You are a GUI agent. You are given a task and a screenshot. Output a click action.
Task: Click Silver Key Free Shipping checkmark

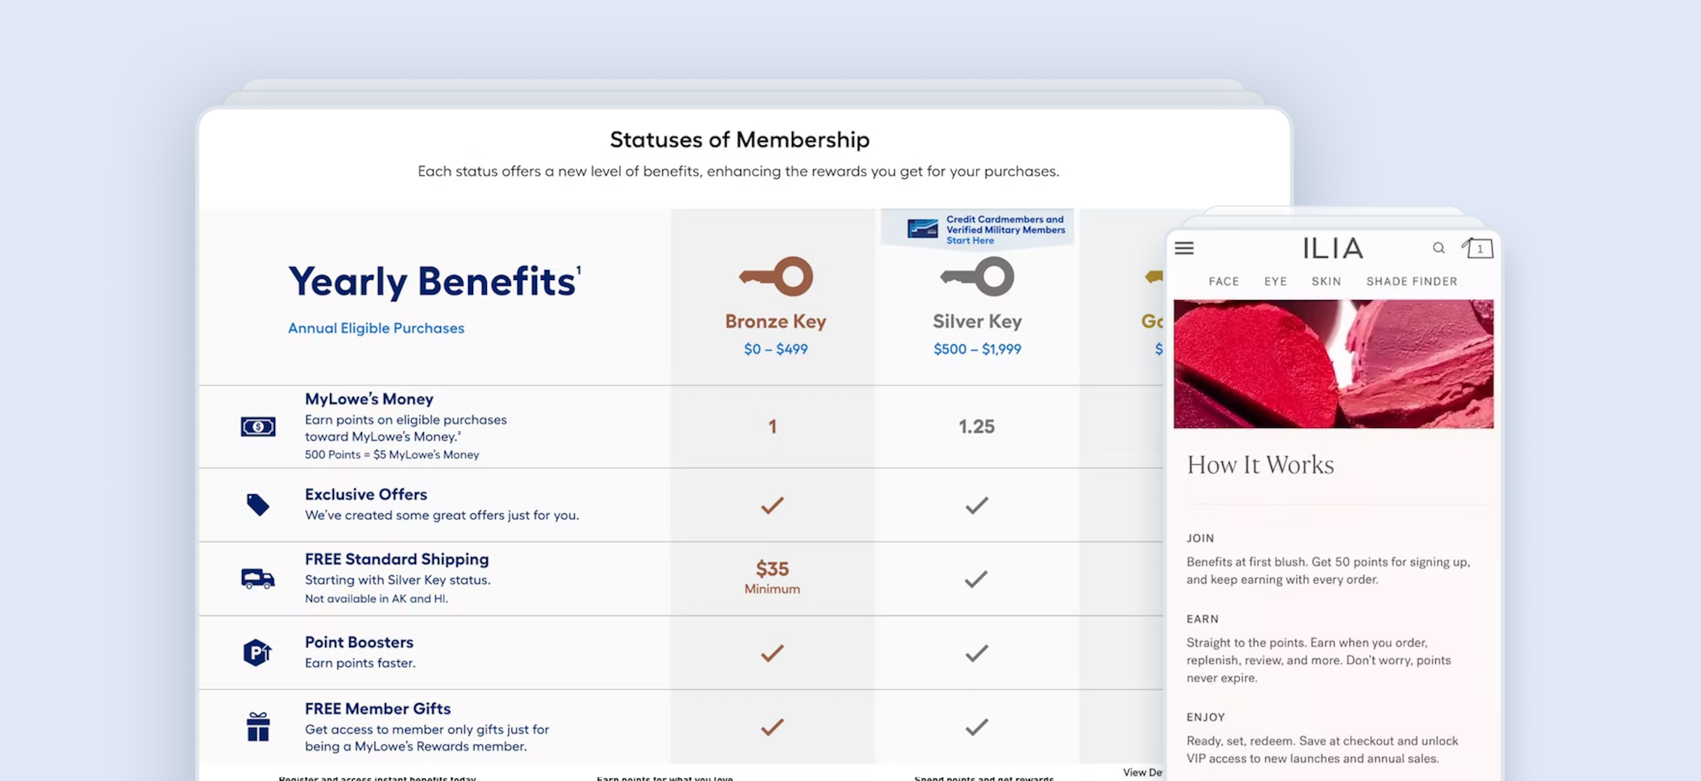pos(976,579)
